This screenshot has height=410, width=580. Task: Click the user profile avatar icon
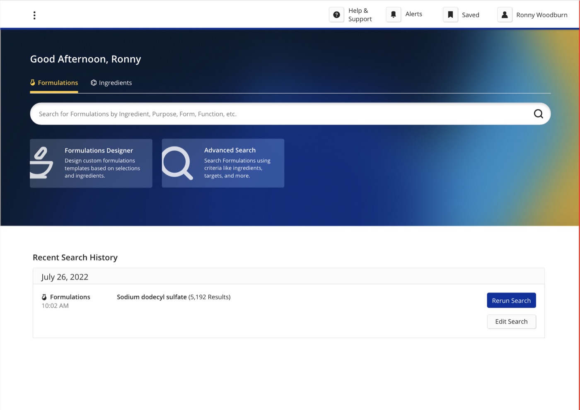(x=505, y=14)
